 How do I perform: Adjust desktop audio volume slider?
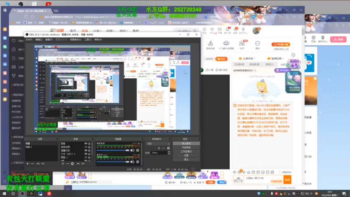[x=113, y=150]
